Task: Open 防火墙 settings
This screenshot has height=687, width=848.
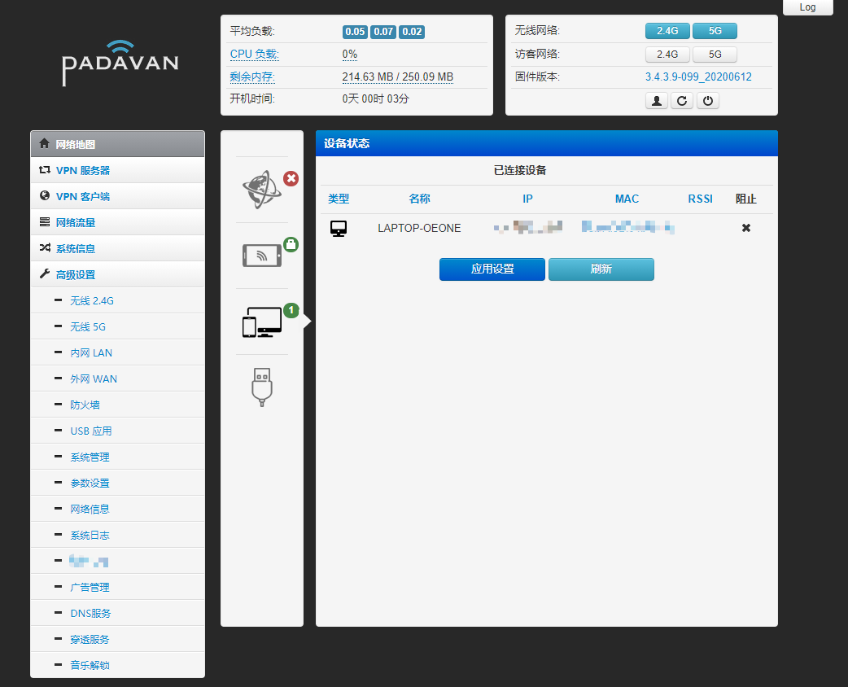Action: click(x=117, y=405)
